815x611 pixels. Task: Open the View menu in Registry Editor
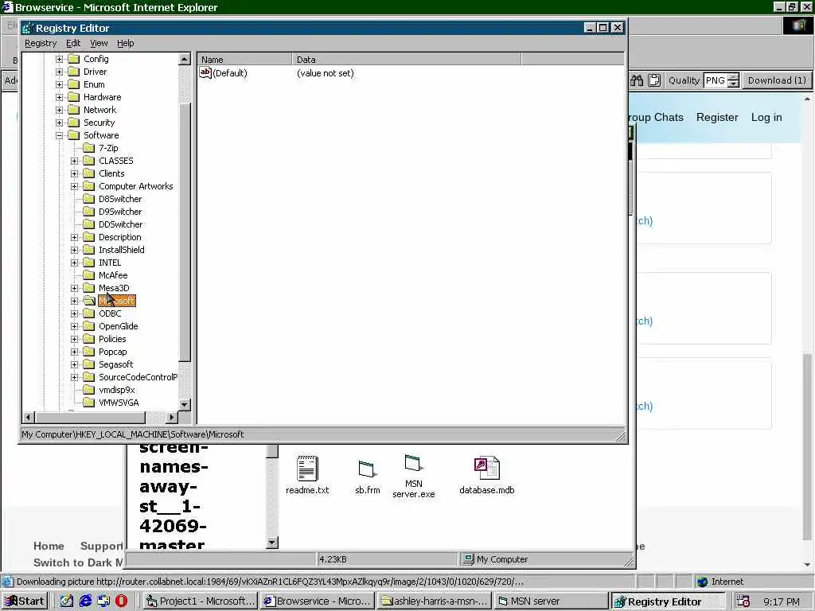tap(99, 43)
